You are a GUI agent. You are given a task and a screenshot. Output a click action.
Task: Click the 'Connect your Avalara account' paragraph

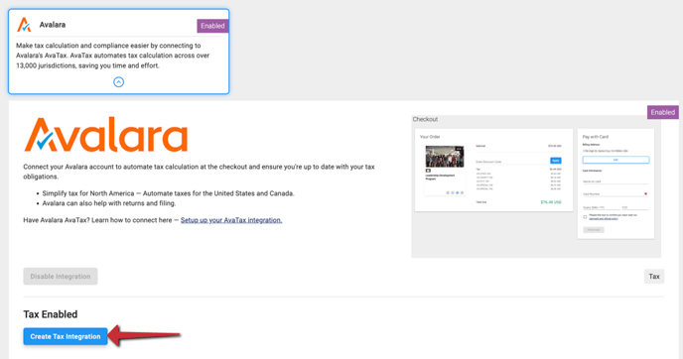[199, 172]
